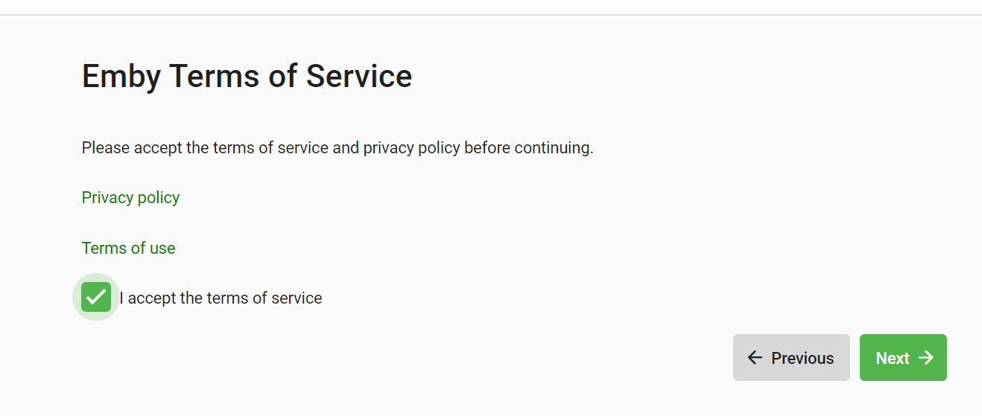Open the Terms of use link
The height and width of the screenshot is (416, 982).
128,248
